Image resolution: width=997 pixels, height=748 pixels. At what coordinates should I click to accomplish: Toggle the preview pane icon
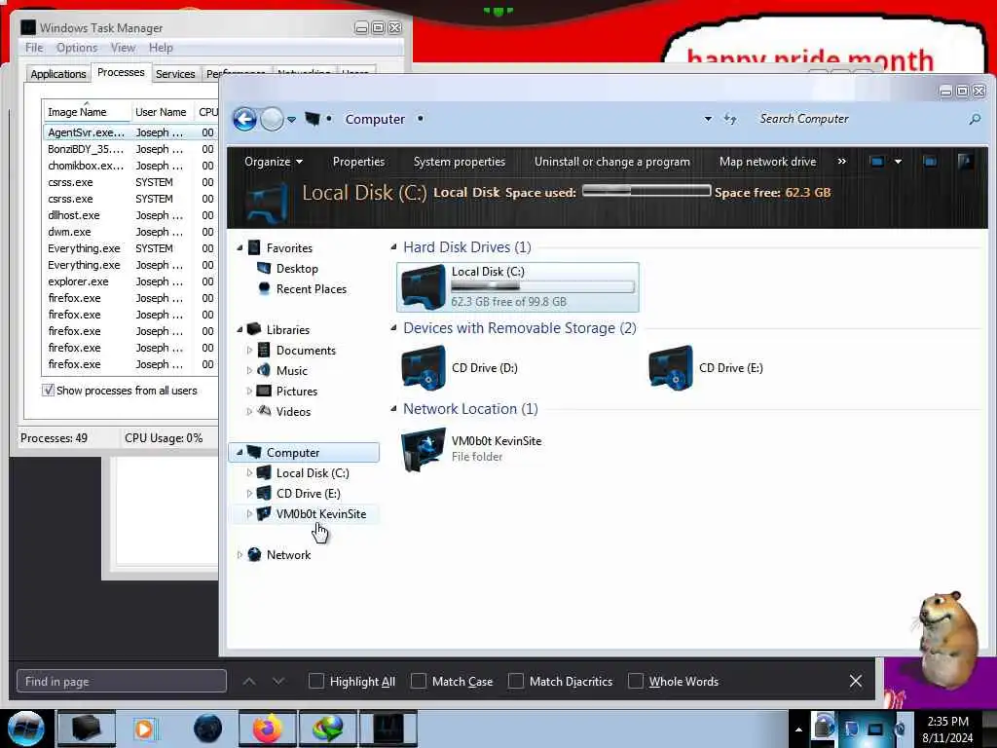[x=930, y=162]
